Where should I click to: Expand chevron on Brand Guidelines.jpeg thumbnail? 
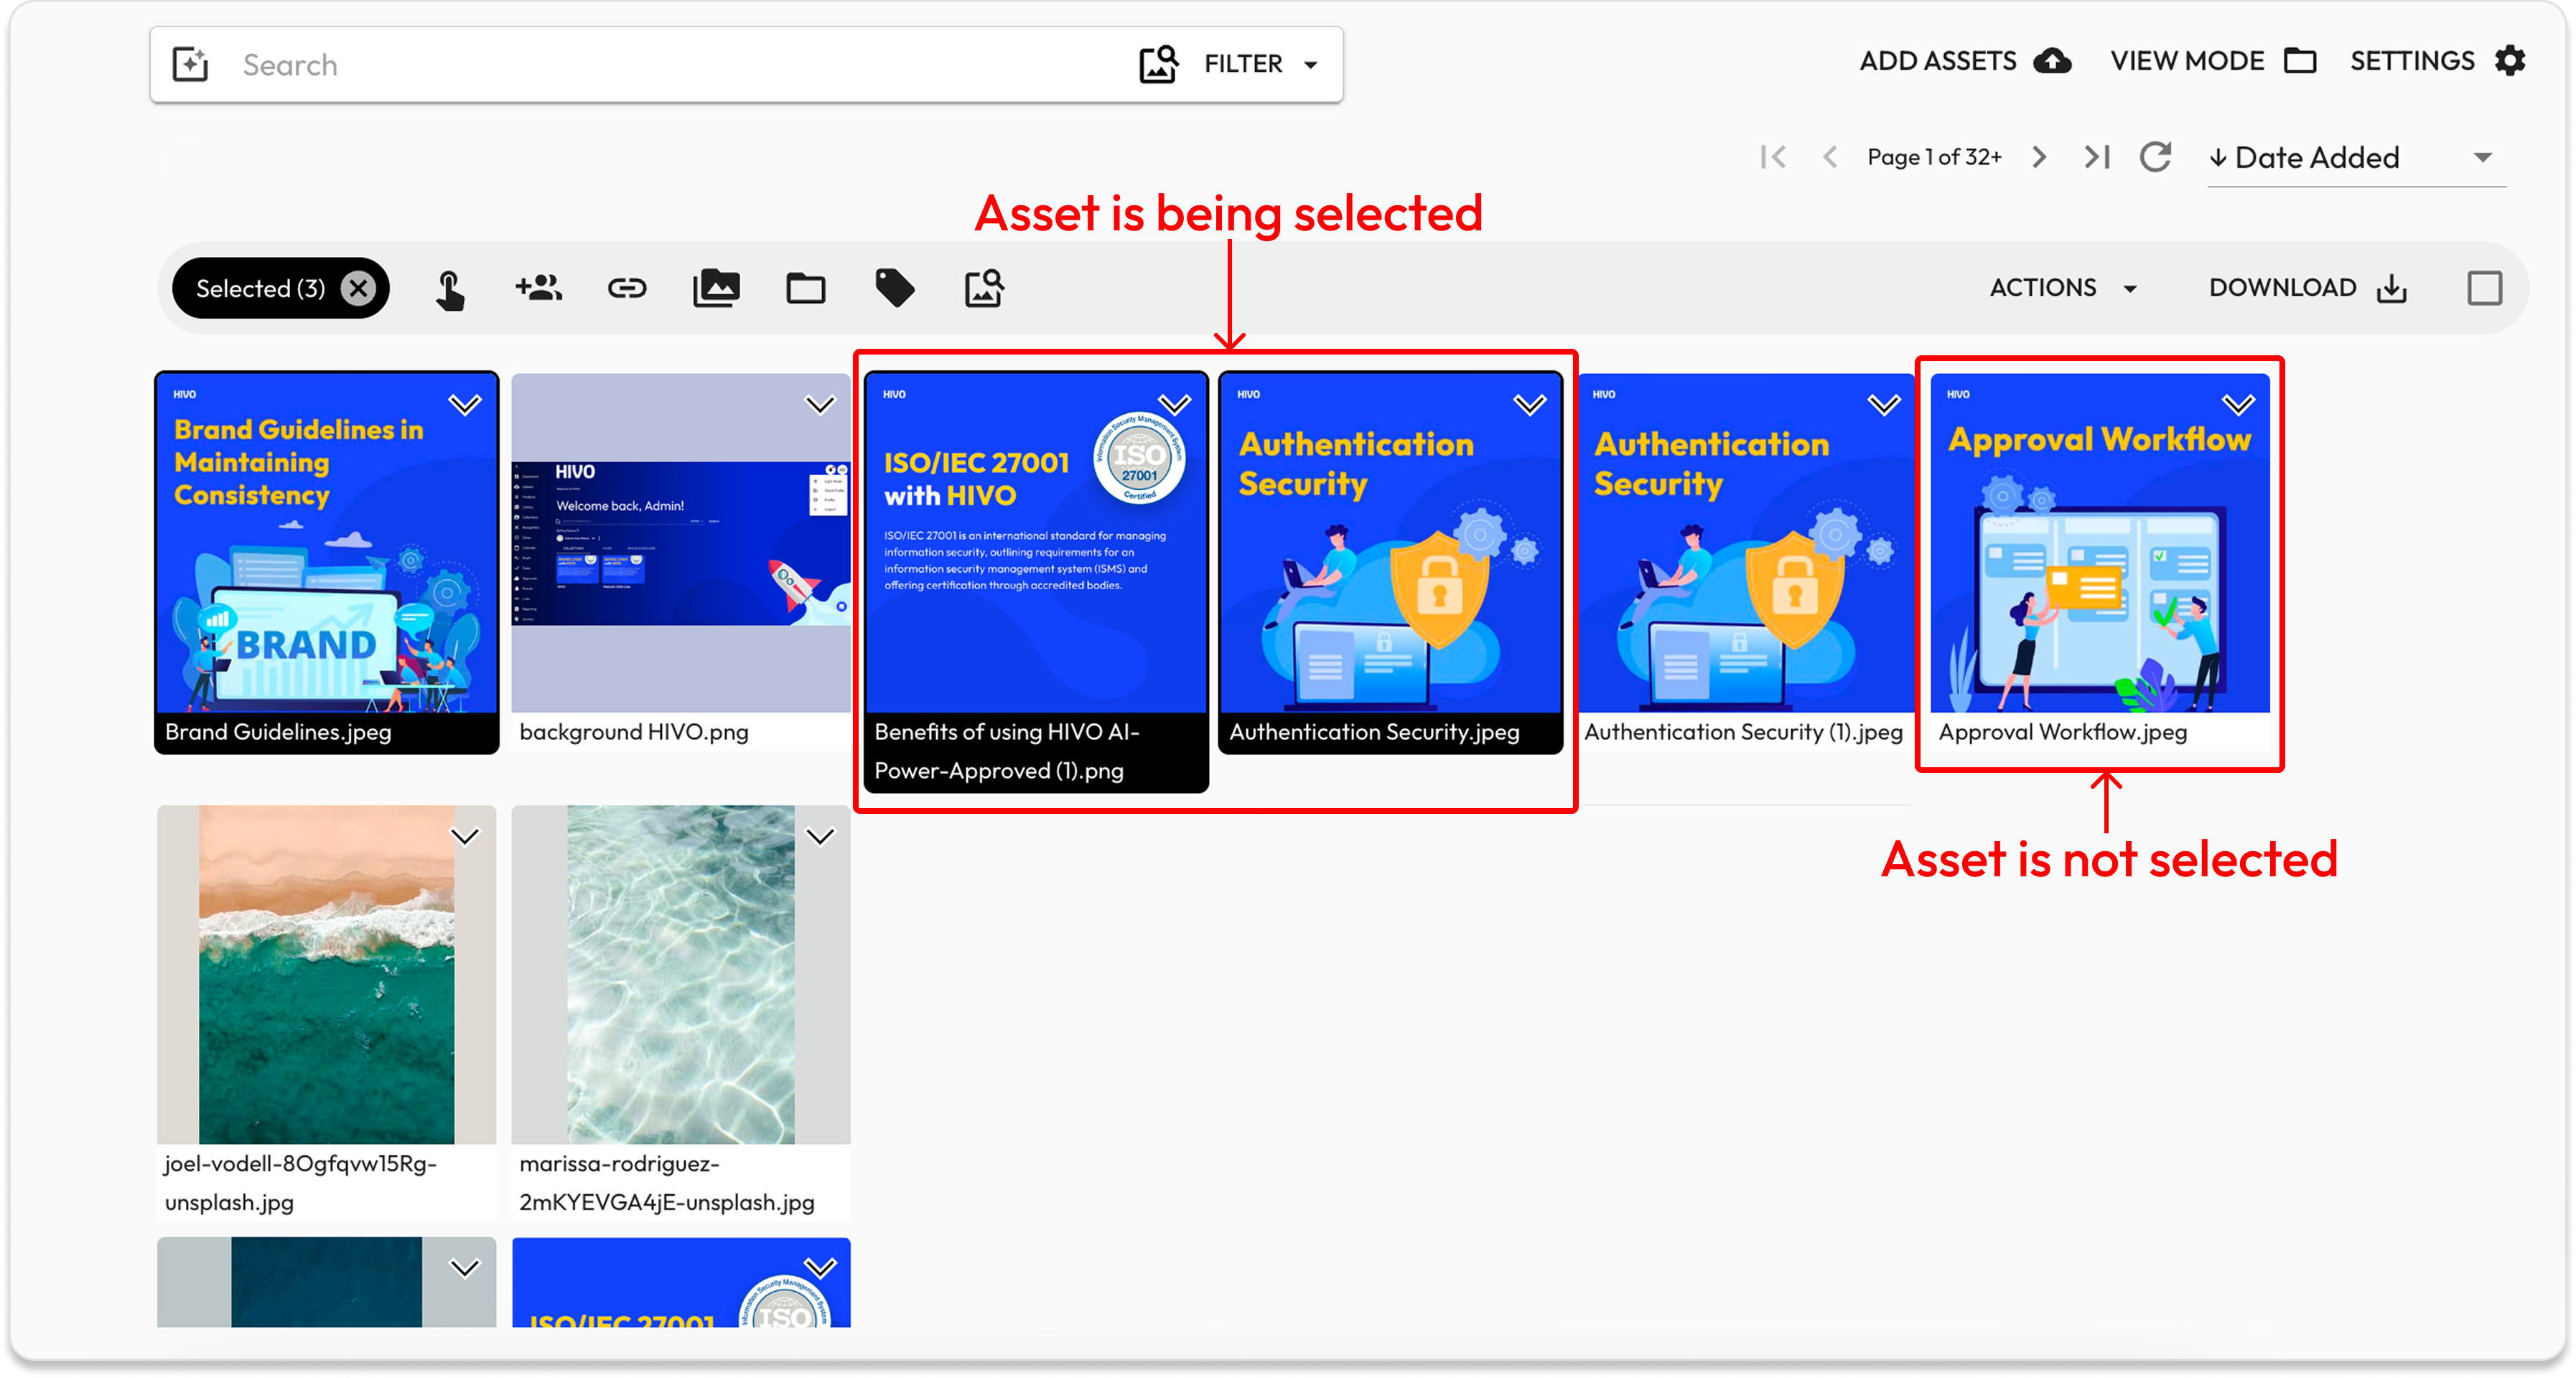[x=465, y=404]
